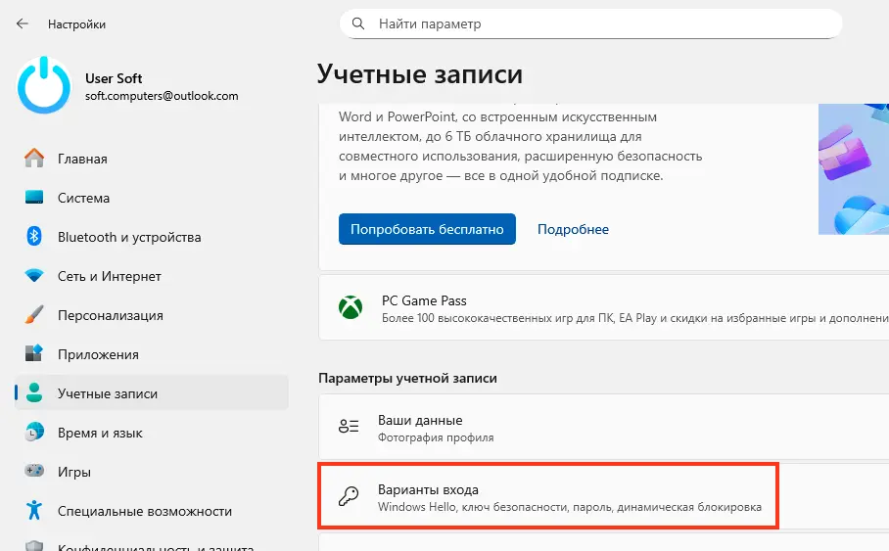This screenshot has width=889, height=551.
Task: Open the Приложения section
Action: pyautogui.click(x=98, y=354)
